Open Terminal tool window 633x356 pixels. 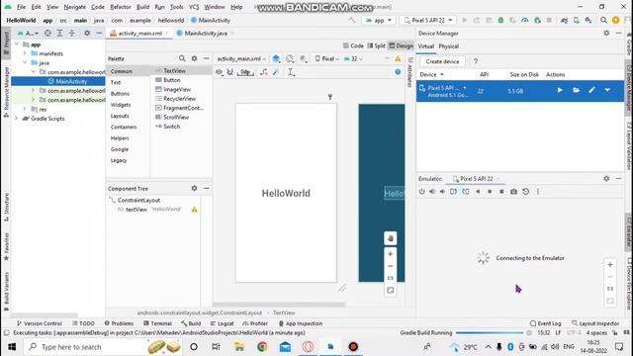click(x=157, y=323)
